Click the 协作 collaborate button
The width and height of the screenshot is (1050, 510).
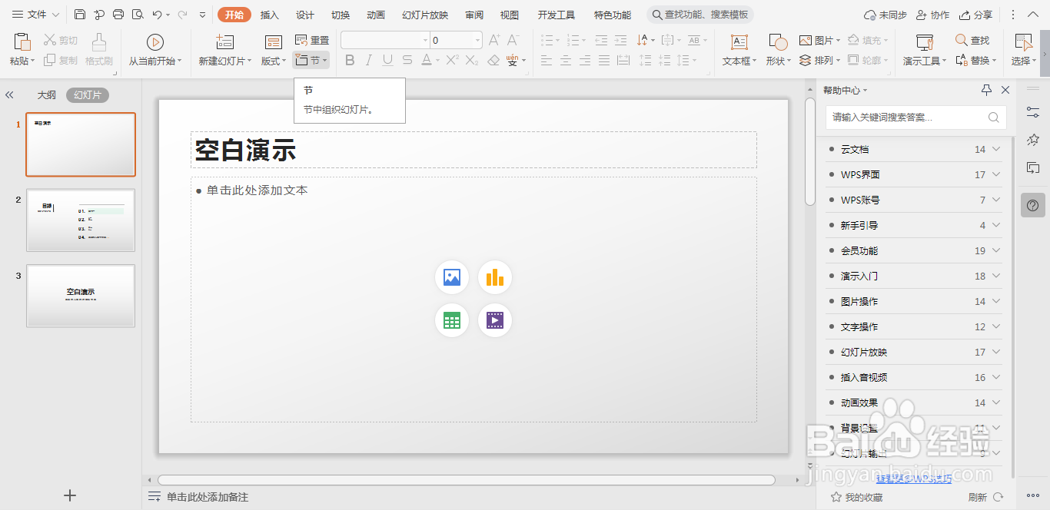(x=932, y=15)
